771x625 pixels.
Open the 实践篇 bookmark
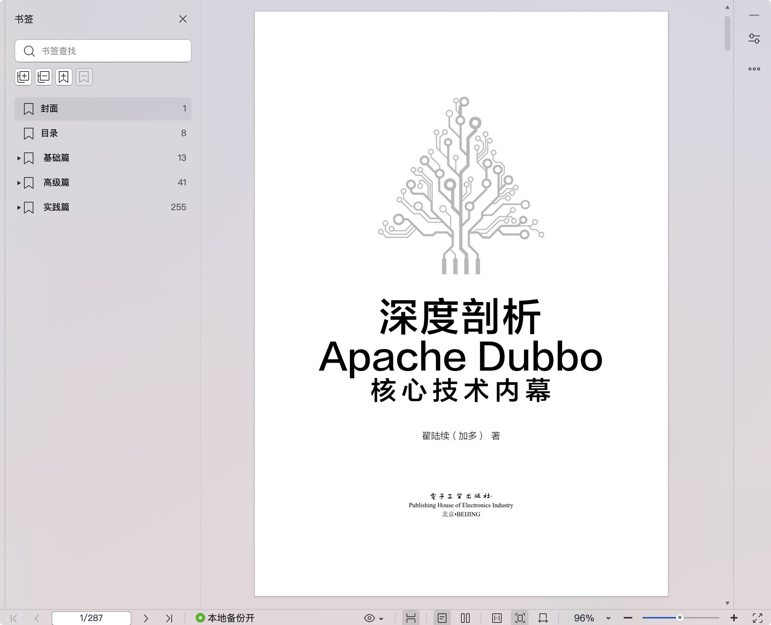pyautogui.click(x=103, y=207)
